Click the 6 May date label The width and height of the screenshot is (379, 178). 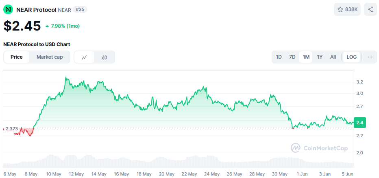tap(10, 174)
